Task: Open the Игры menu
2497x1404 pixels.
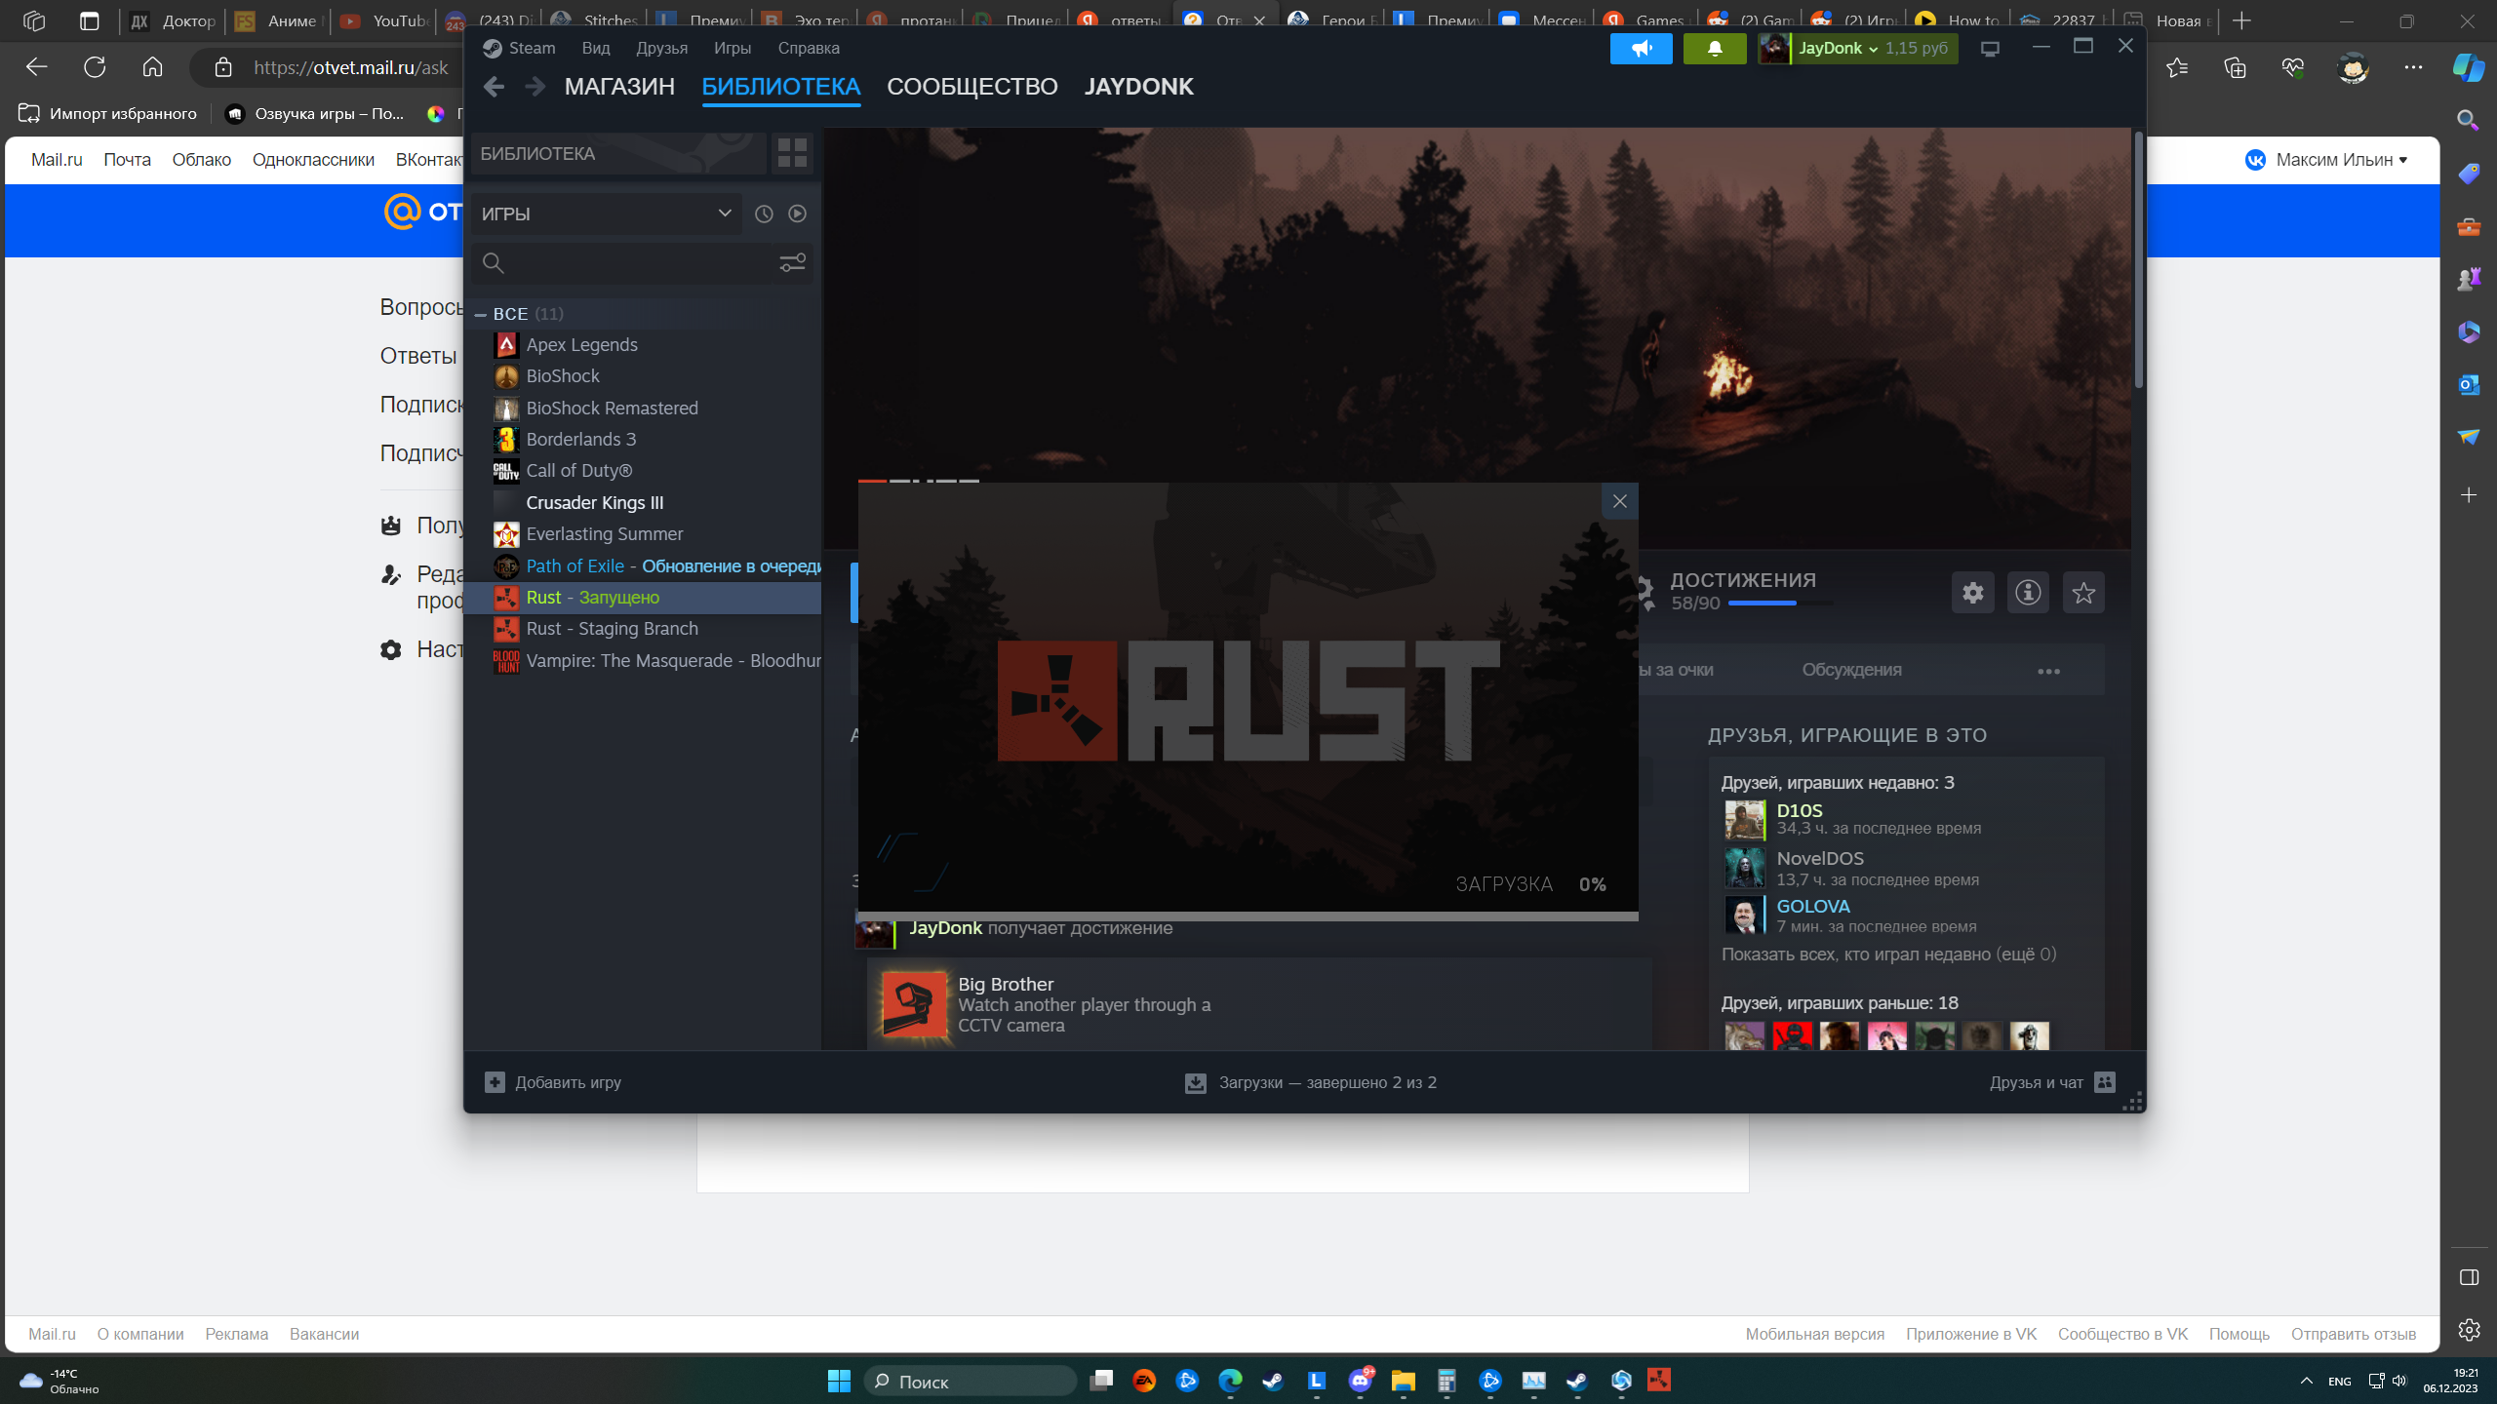Action: (732, 48)
